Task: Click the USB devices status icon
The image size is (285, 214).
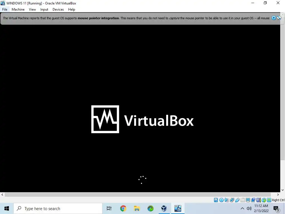Action: point(237,200)
